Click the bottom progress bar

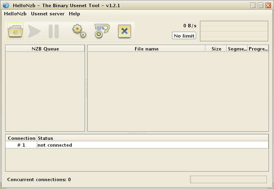tap(228, 179)
